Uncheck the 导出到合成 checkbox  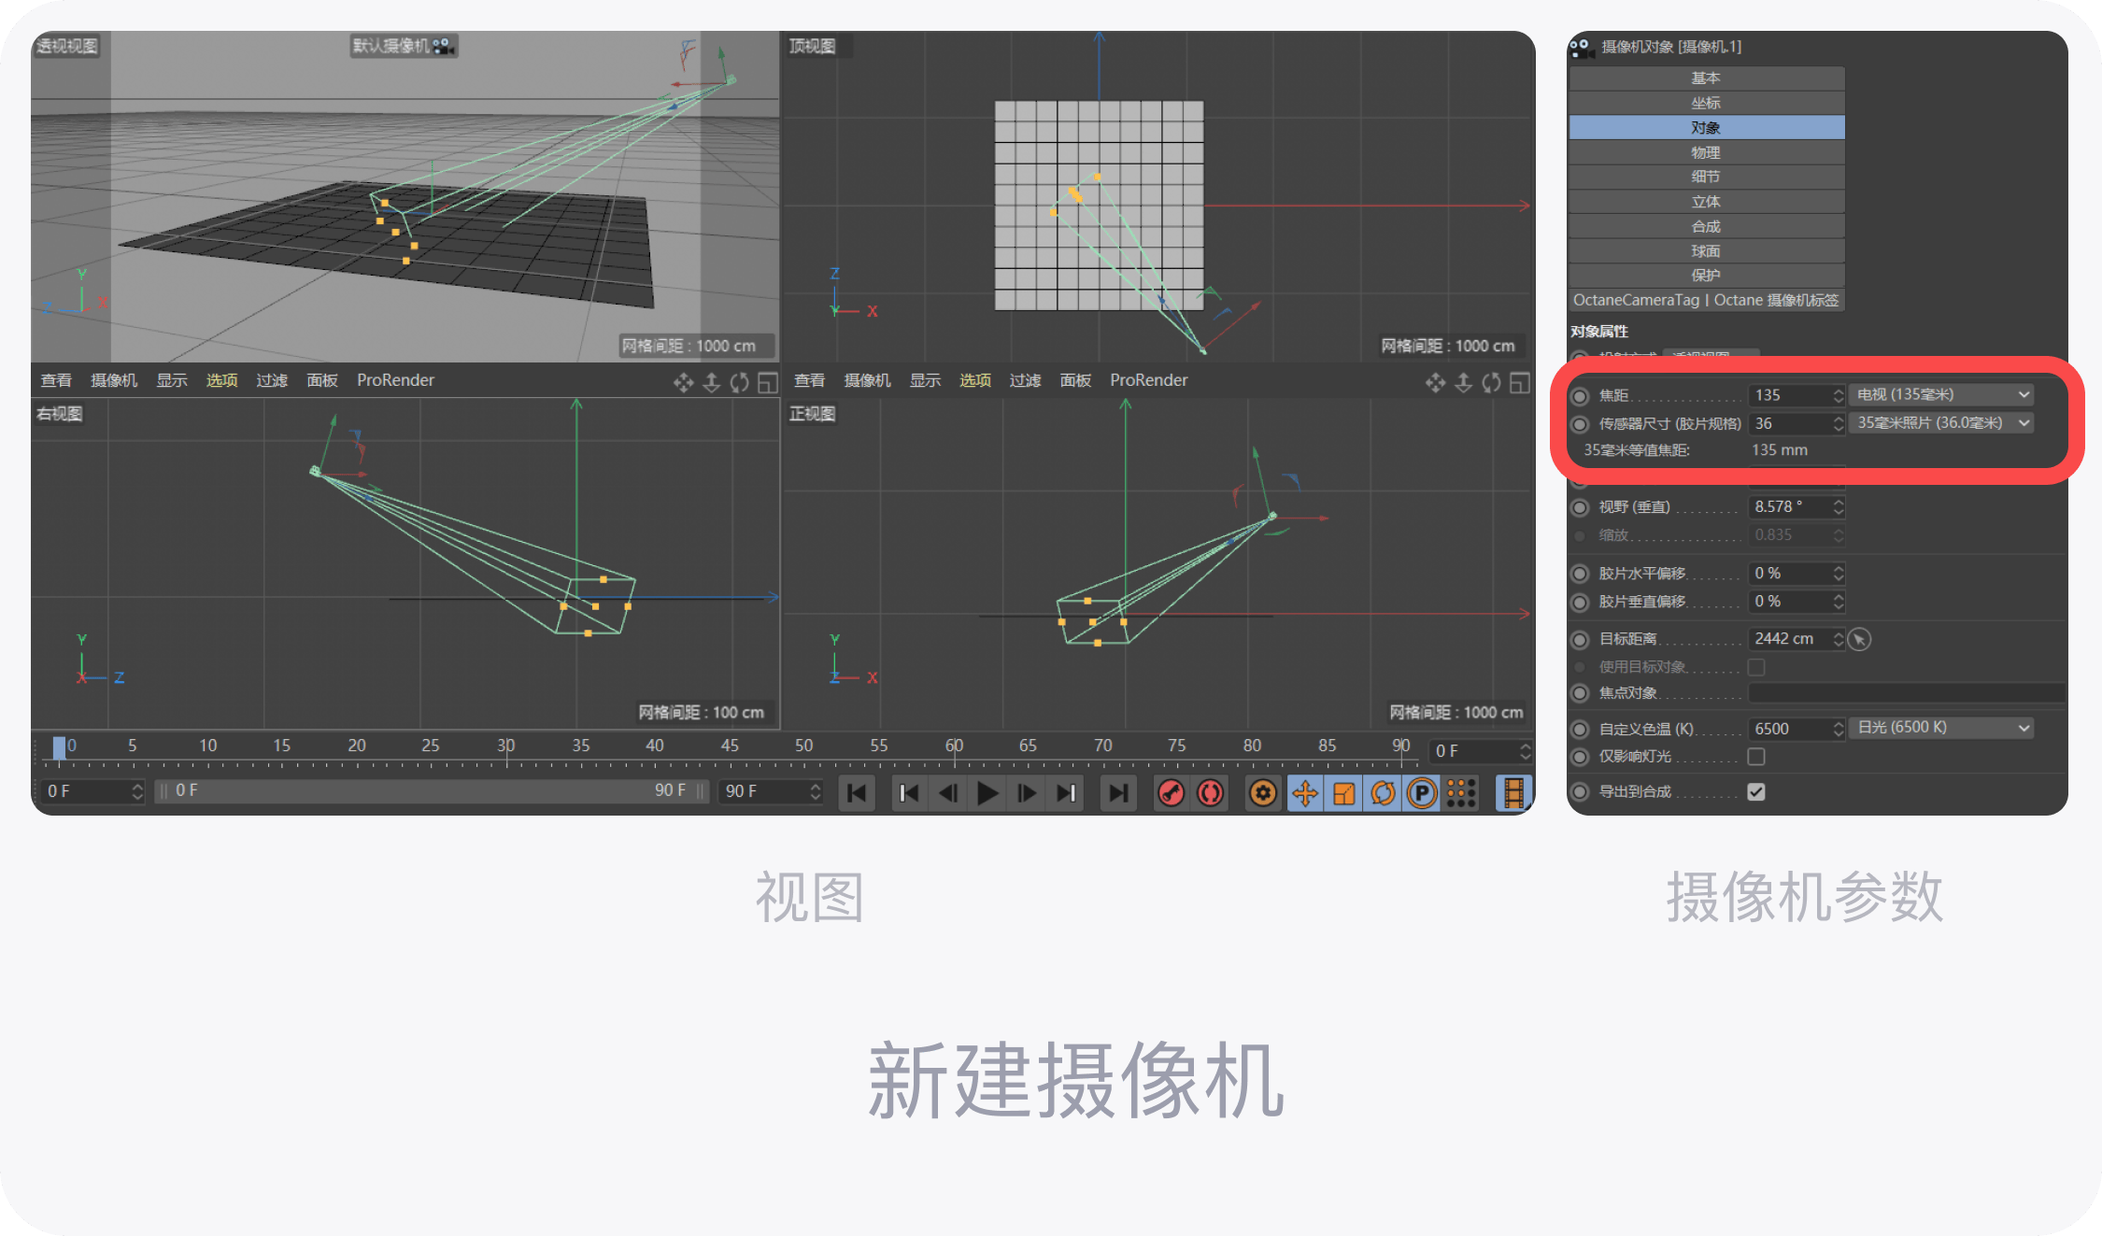[x=1756, y=791]
